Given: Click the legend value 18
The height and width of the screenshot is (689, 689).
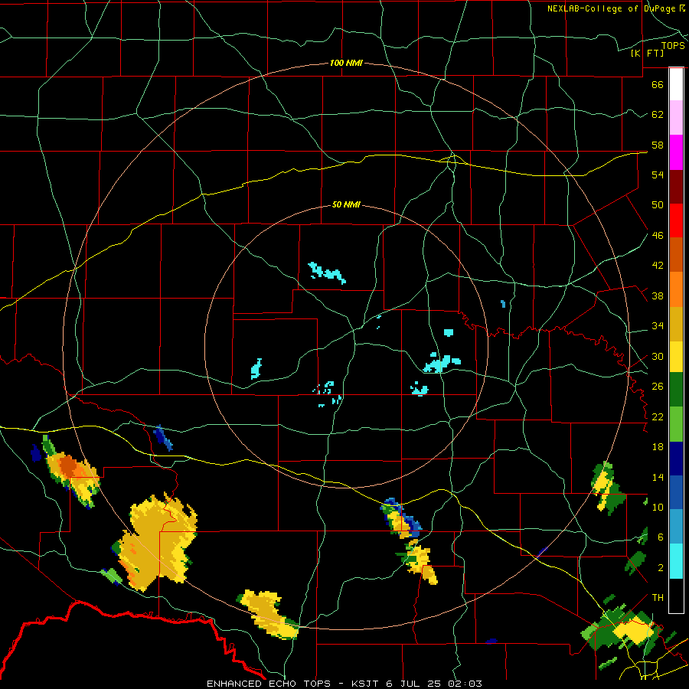Looking at the screenshot, I should pyautogui.click(x=658, y=447).
